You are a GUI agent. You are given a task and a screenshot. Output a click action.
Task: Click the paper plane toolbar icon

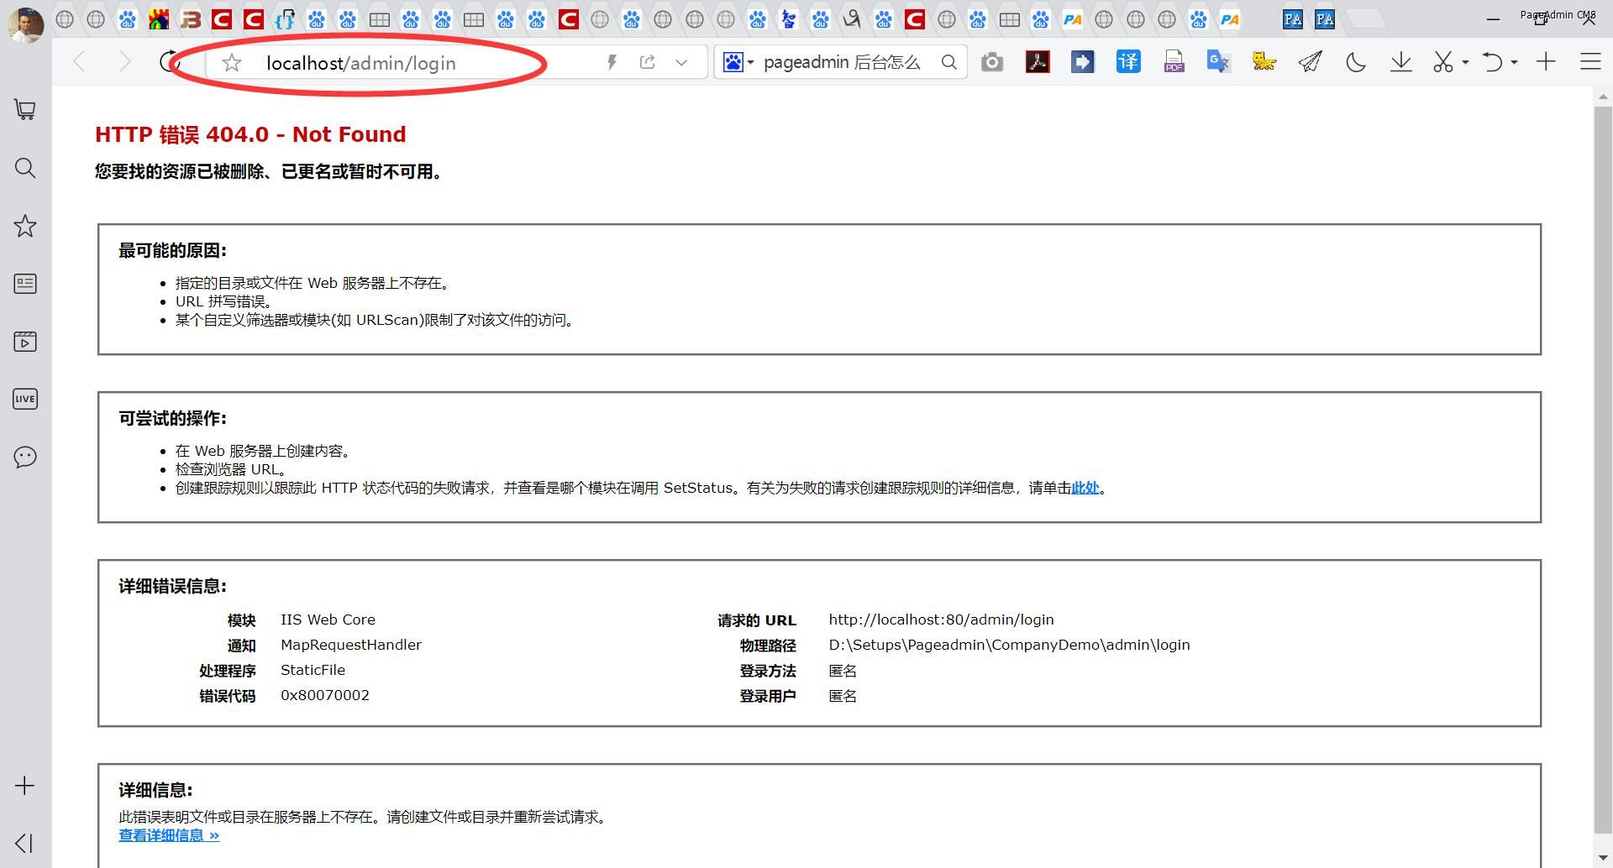tap(1310, 62)
